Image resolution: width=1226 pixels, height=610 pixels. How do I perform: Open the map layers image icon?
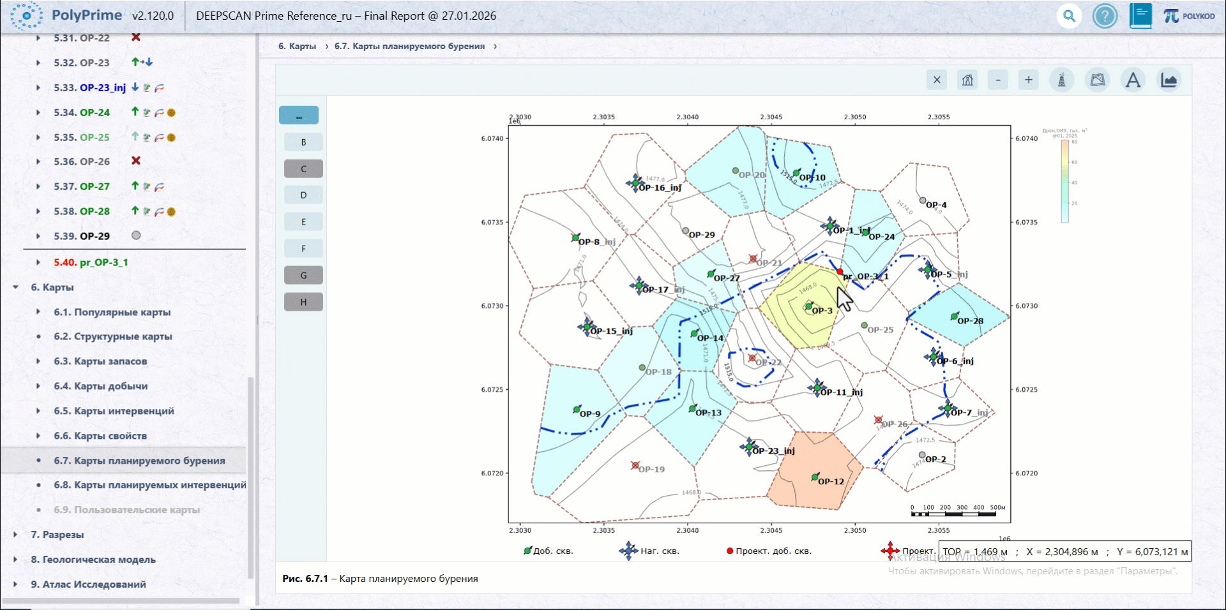1098,80
